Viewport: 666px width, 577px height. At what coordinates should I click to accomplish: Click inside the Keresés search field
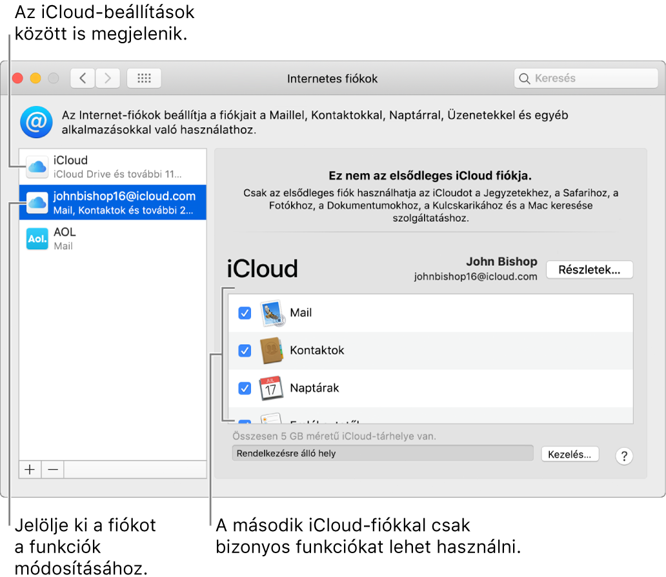coord(585,77)
